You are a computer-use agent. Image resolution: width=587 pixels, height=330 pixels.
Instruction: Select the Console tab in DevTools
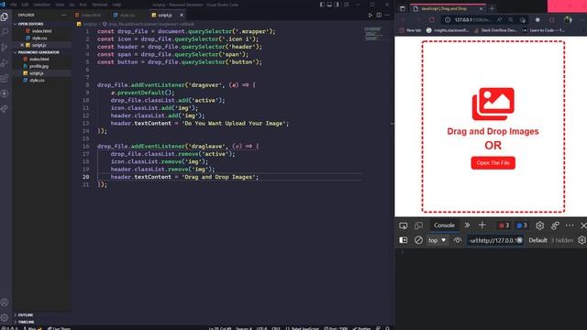coord(444,225)
